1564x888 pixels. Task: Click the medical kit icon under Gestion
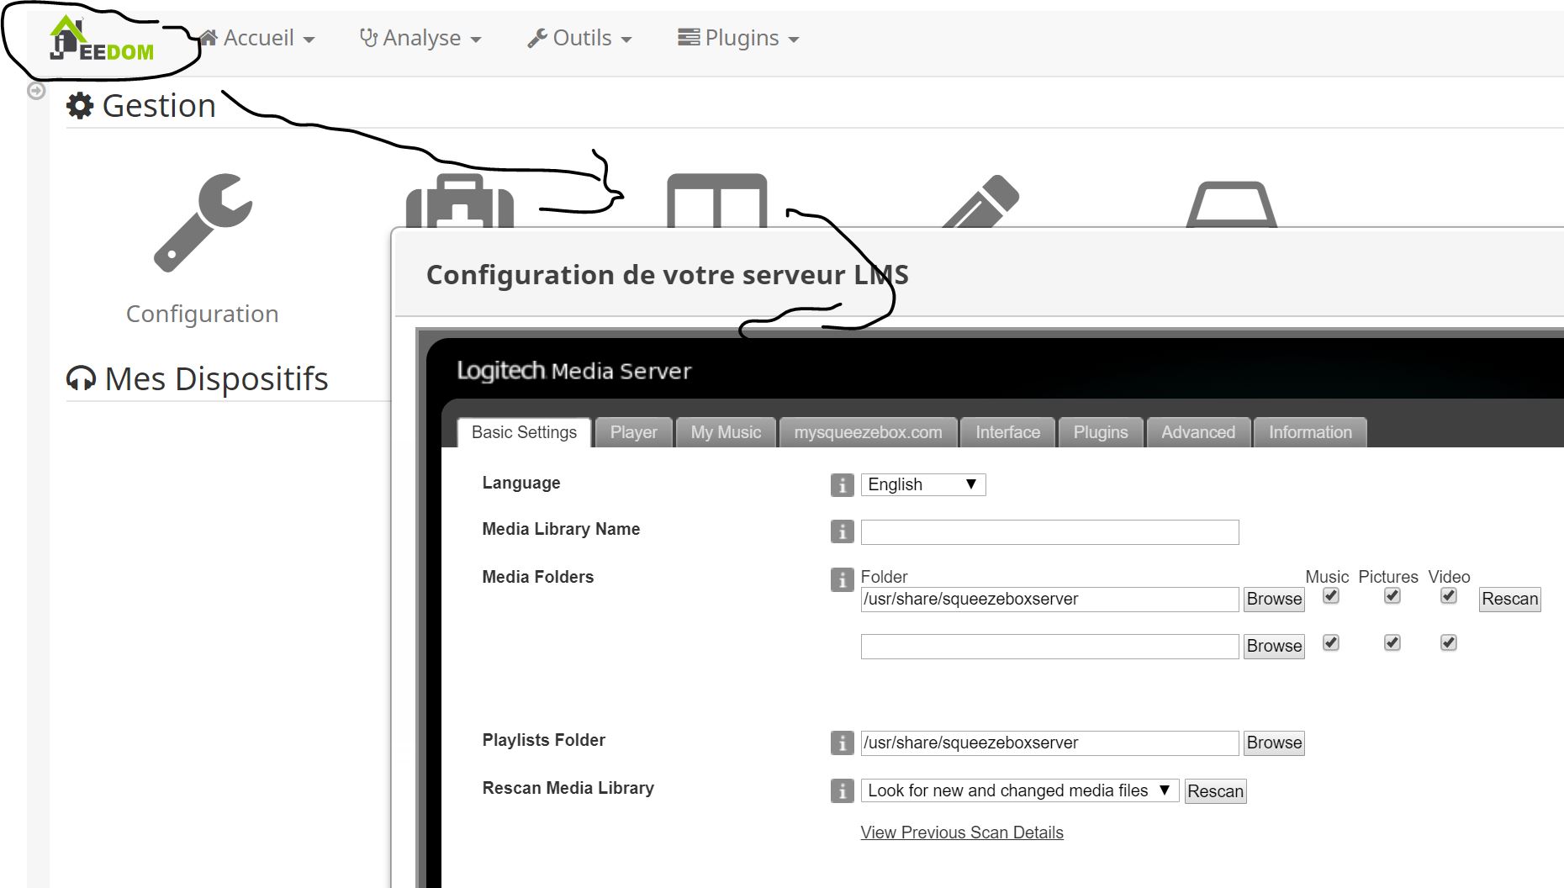459,201
